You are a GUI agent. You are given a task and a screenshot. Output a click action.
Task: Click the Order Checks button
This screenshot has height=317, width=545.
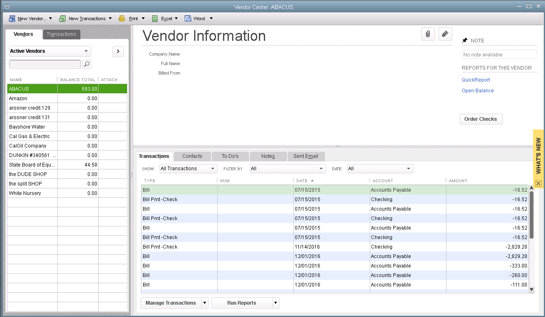click(481, 119)
